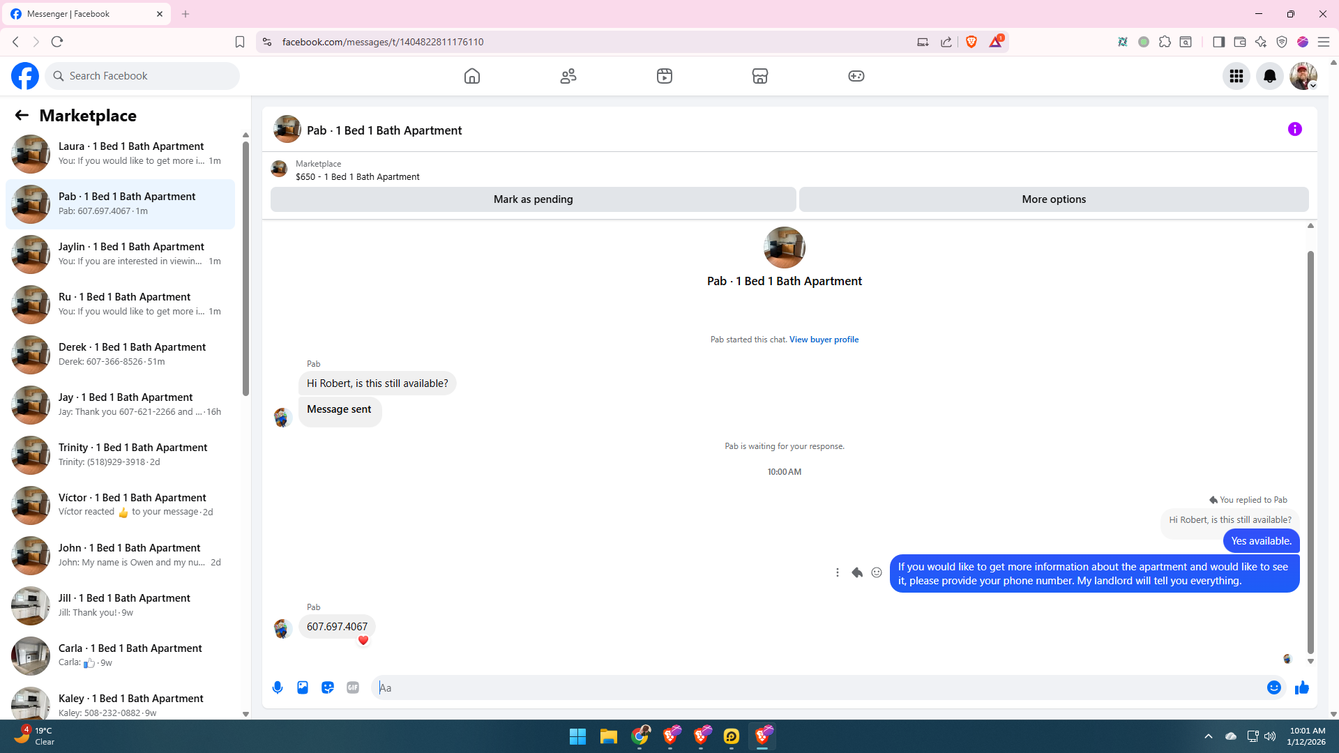The image size is (1339, 753).
Task: Click Mark as pending button
Action: (533, 199)
